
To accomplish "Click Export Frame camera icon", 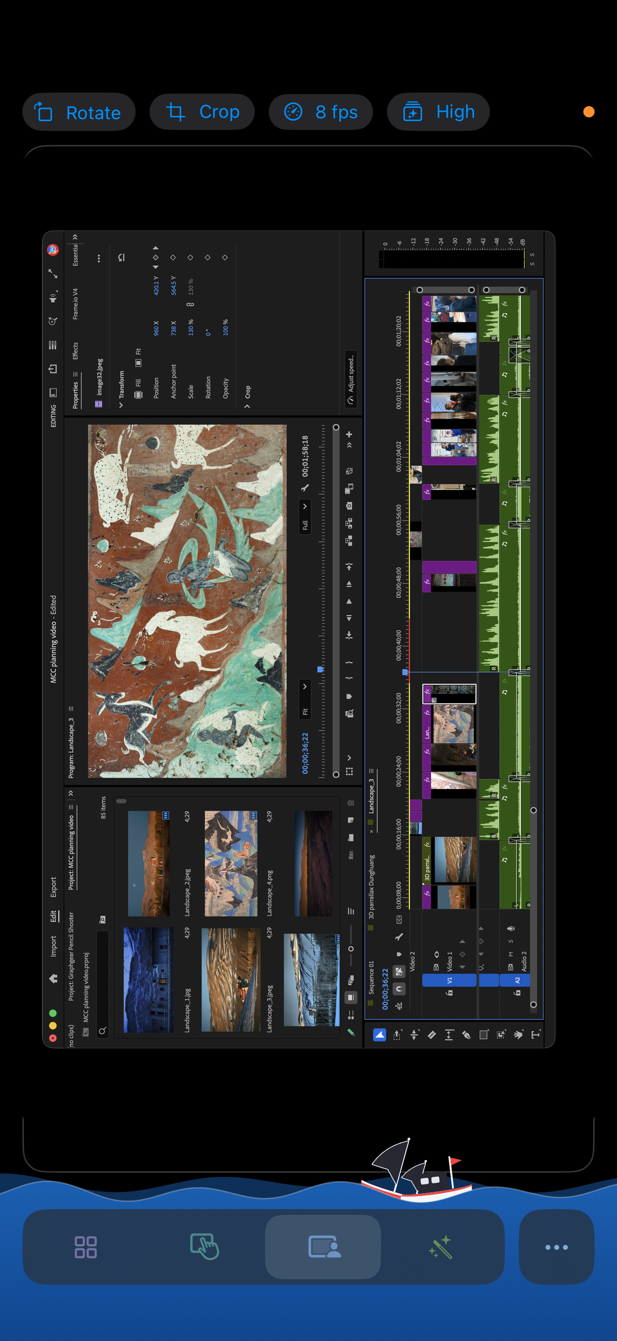I will 349,505.
